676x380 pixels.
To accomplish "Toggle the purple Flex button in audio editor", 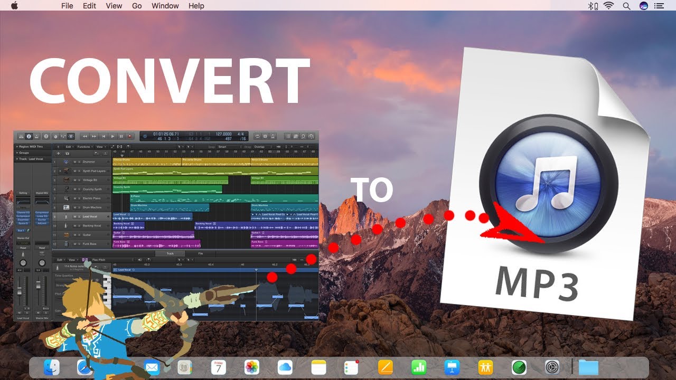I will (x=85, y=260).
